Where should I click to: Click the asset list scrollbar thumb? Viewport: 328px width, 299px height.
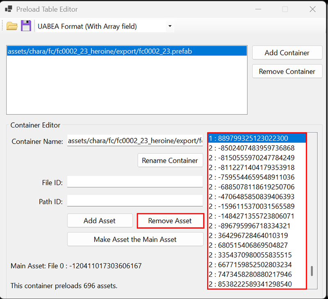point(312,271)
